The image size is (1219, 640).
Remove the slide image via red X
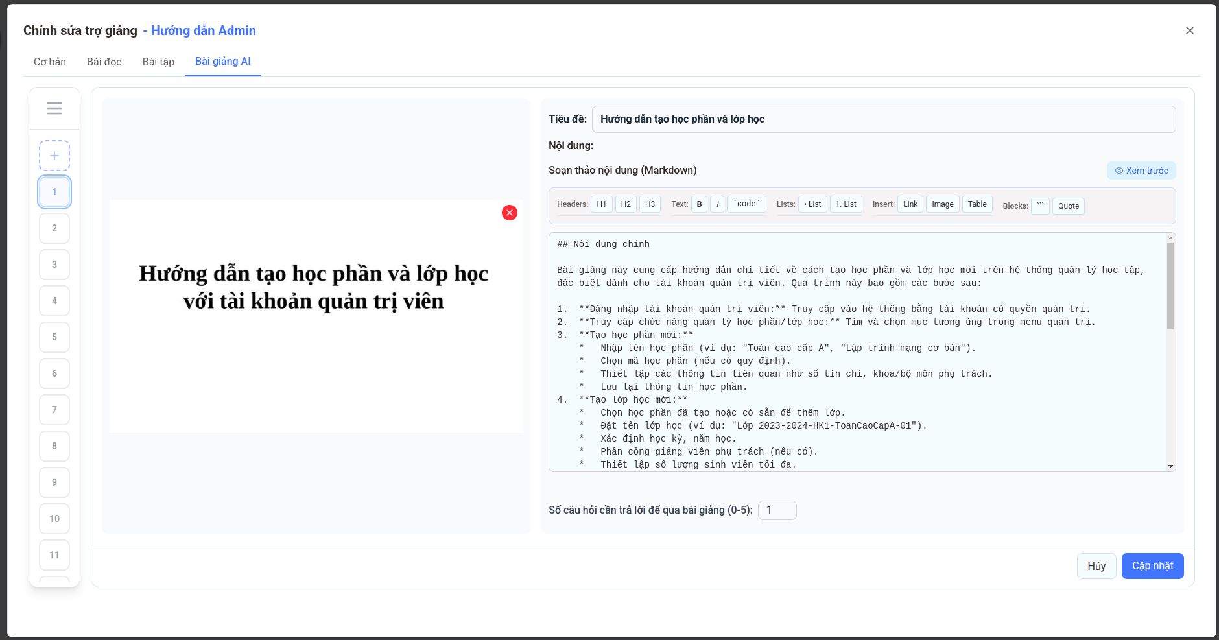(509, 213)
